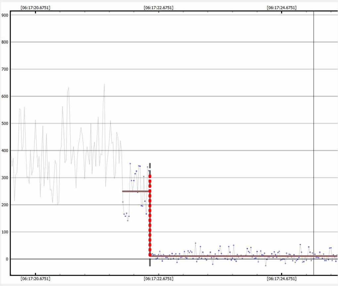Click the highest peak of the gray signal
Screen dimensions: 338x286
[x=104, y=84]
